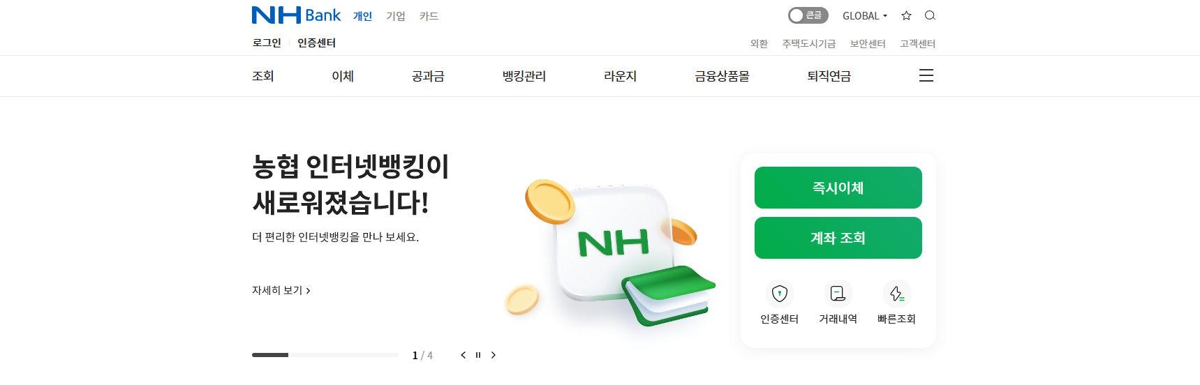Go to NH Bank logo home
1200x385 pixels.
[296, 15]
